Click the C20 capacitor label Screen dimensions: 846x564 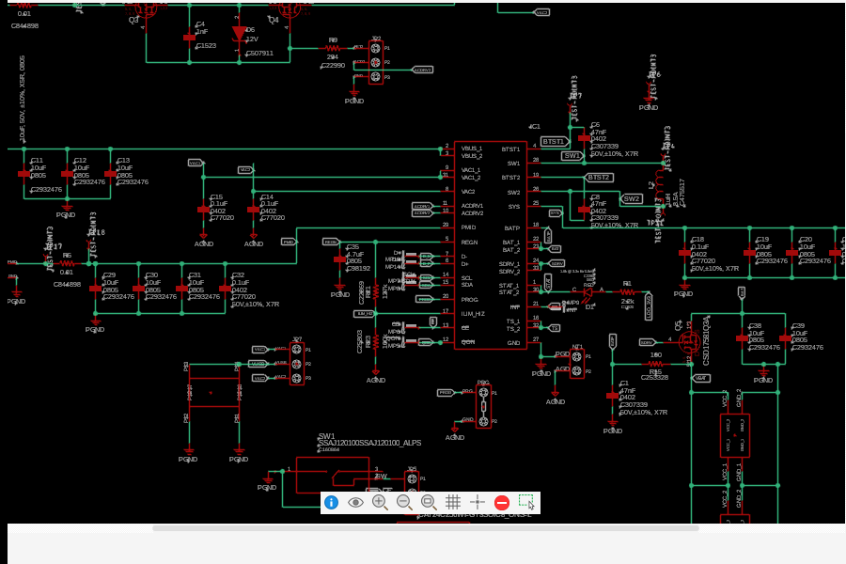tap(806, 239)
